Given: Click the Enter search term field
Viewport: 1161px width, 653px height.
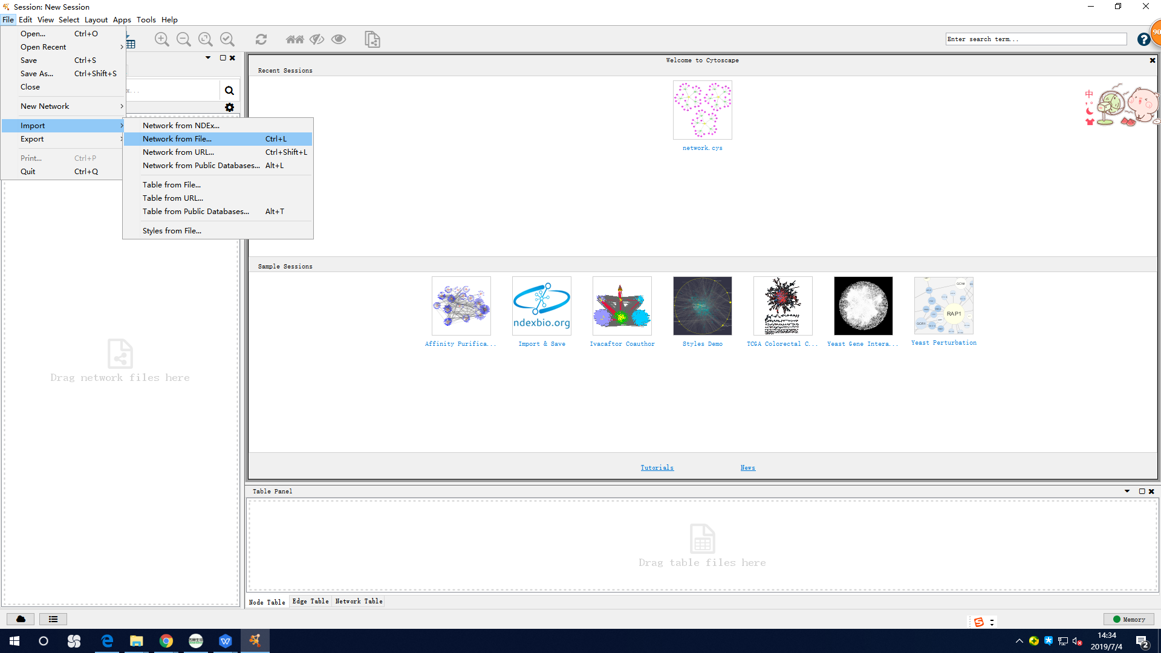Looking at the screenshot, I should [x=1035, y=39].
